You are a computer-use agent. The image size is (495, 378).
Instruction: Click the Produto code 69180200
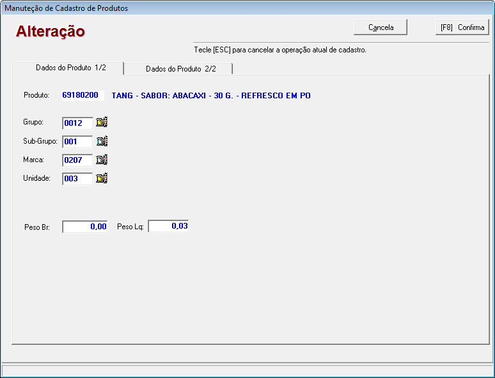(x=81, y=95)
